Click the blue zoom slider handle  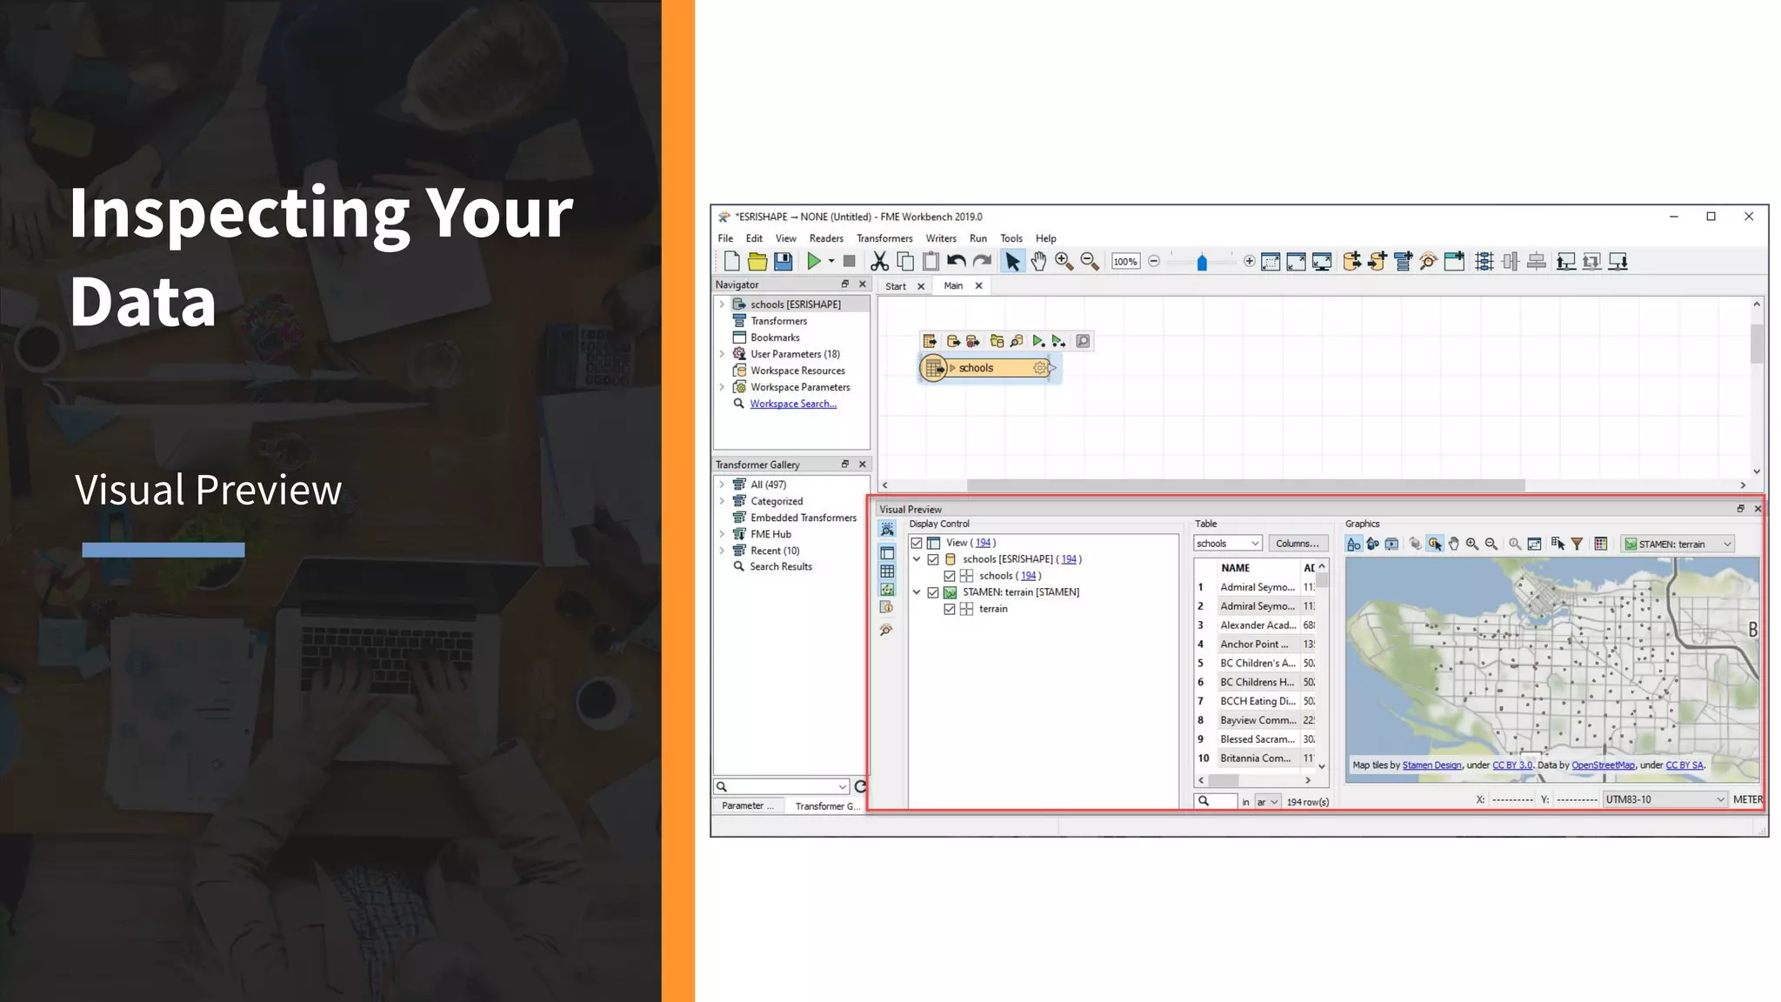[1202, 263]
